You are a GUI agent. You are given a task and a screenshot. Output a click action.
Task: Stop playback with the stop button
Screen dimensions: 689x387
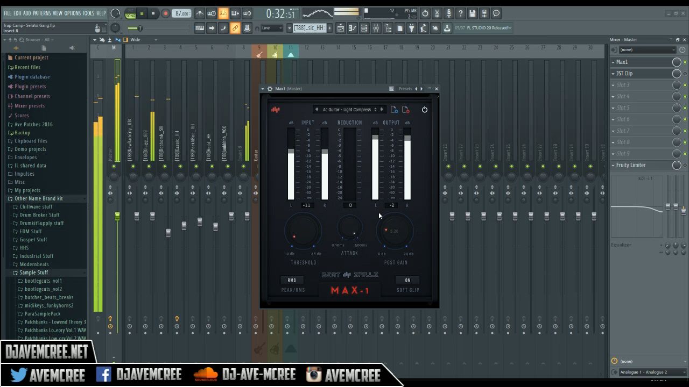point(153,13)
